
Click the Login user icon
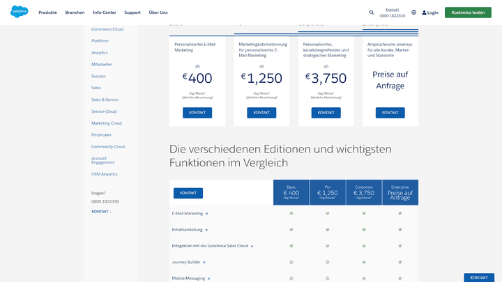coord(424,13)
